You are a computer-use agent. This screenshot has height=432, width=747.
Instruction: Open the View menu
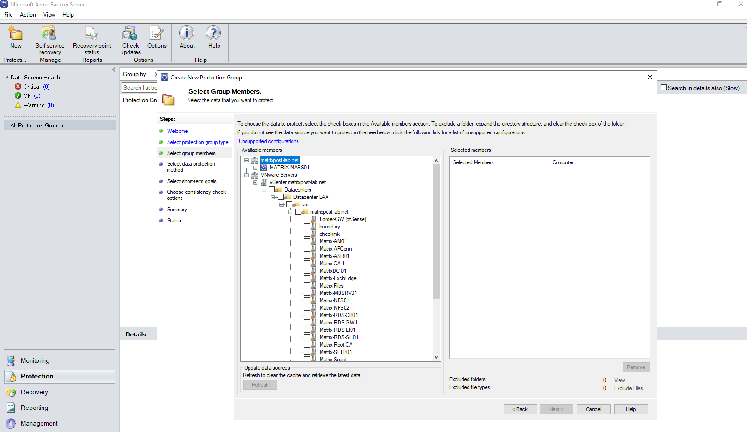[x=49, y=15]
